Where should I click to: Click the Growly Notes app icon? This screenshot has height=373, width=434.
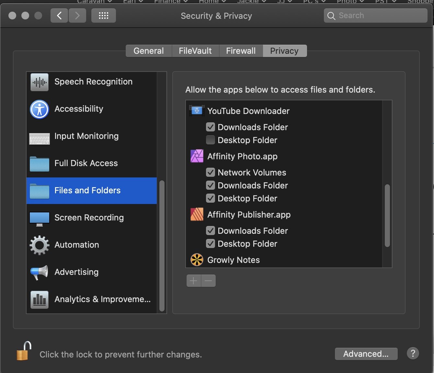coord(197,260)
